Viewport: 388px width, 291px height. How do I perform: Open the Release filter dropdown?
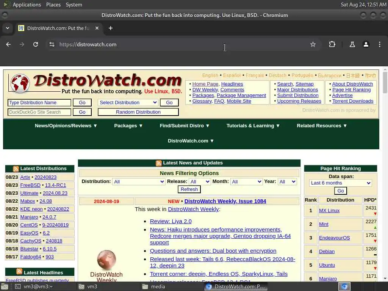coord(199,181)
